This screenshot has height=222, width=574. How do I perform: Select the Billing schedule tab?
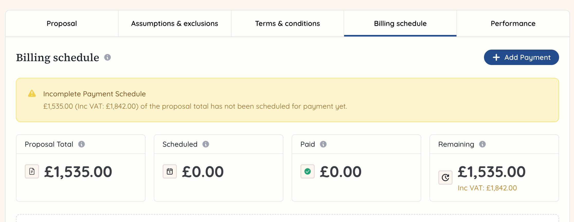point(400,23)
